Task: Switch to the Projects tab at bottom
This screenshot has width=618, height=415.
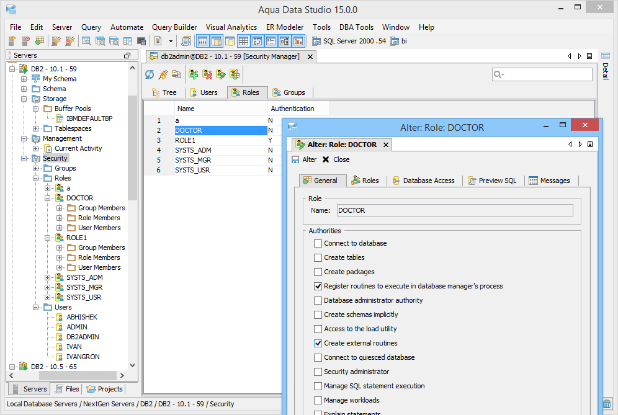Action: (x=104, y=389)
